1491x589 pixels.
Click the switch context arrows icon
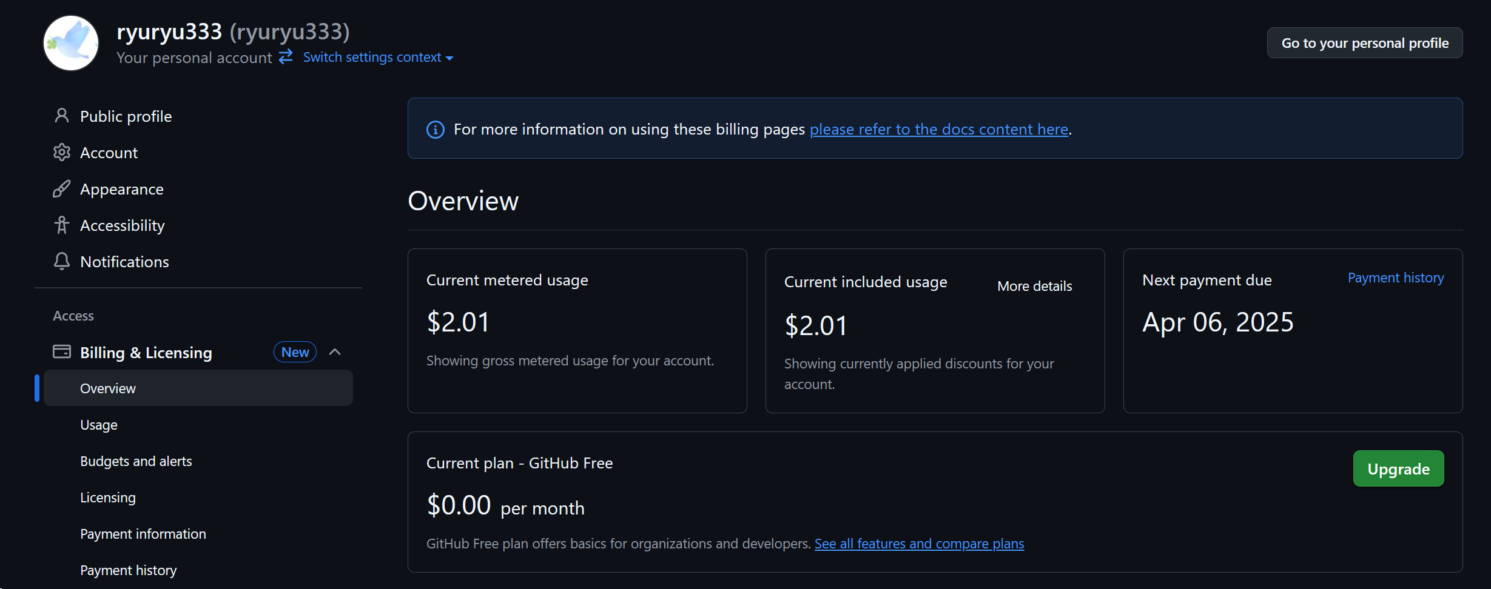[x=286, y=57]
